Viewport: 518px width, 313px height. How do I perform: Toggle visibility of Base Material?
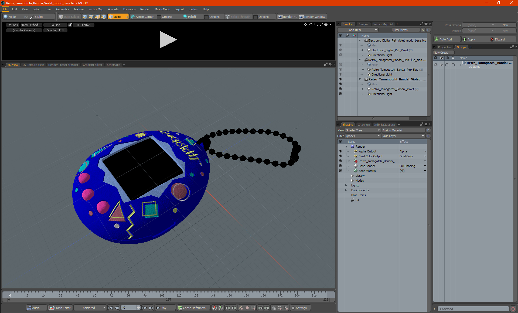pyautogui.click(x=340, y=171)
